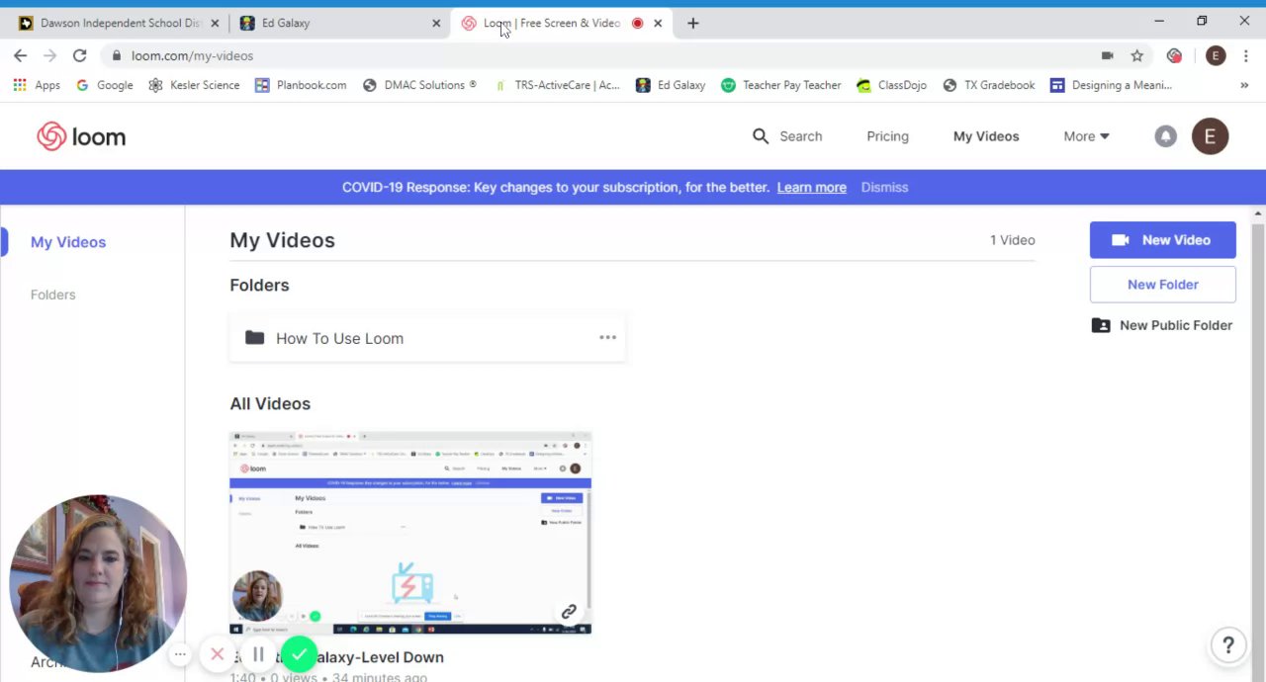Finish recording with green checkmark
1266x682 pixels.
(x=299, y=654)
